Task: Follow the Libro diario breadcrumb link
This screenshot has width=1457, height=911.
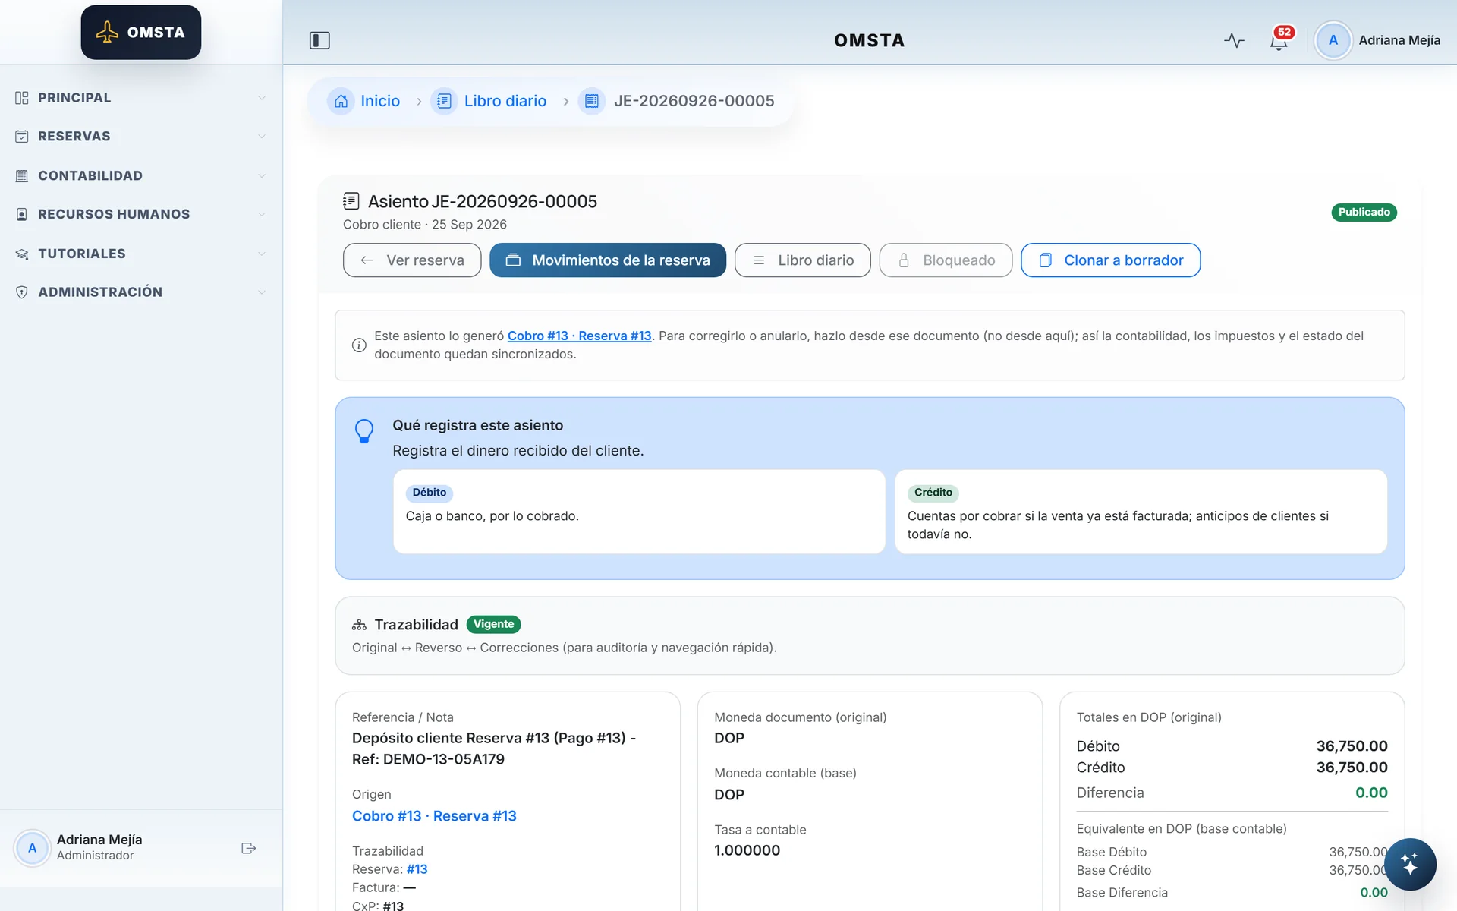Action: pos(505,101)
